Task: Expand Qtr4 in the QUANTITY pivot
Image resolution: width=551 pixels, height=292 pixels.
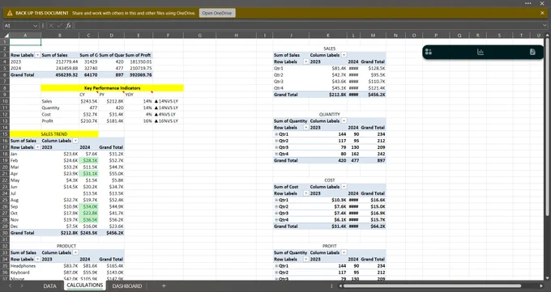Action: (276, 154)
